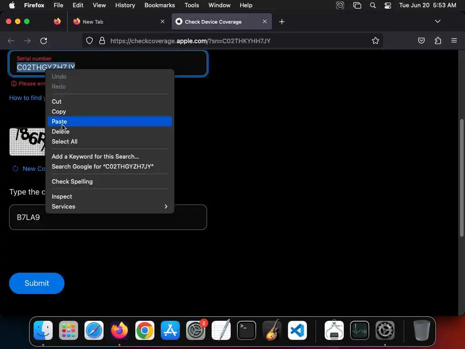
Task: Click the captcha code field containing B7LA9
Action: pyautogui.click(x=108, y=217)
